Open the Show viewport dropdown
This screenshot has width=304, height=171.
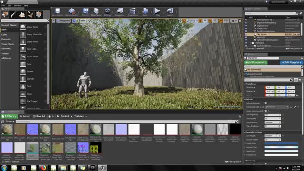(x=83, y=21)
